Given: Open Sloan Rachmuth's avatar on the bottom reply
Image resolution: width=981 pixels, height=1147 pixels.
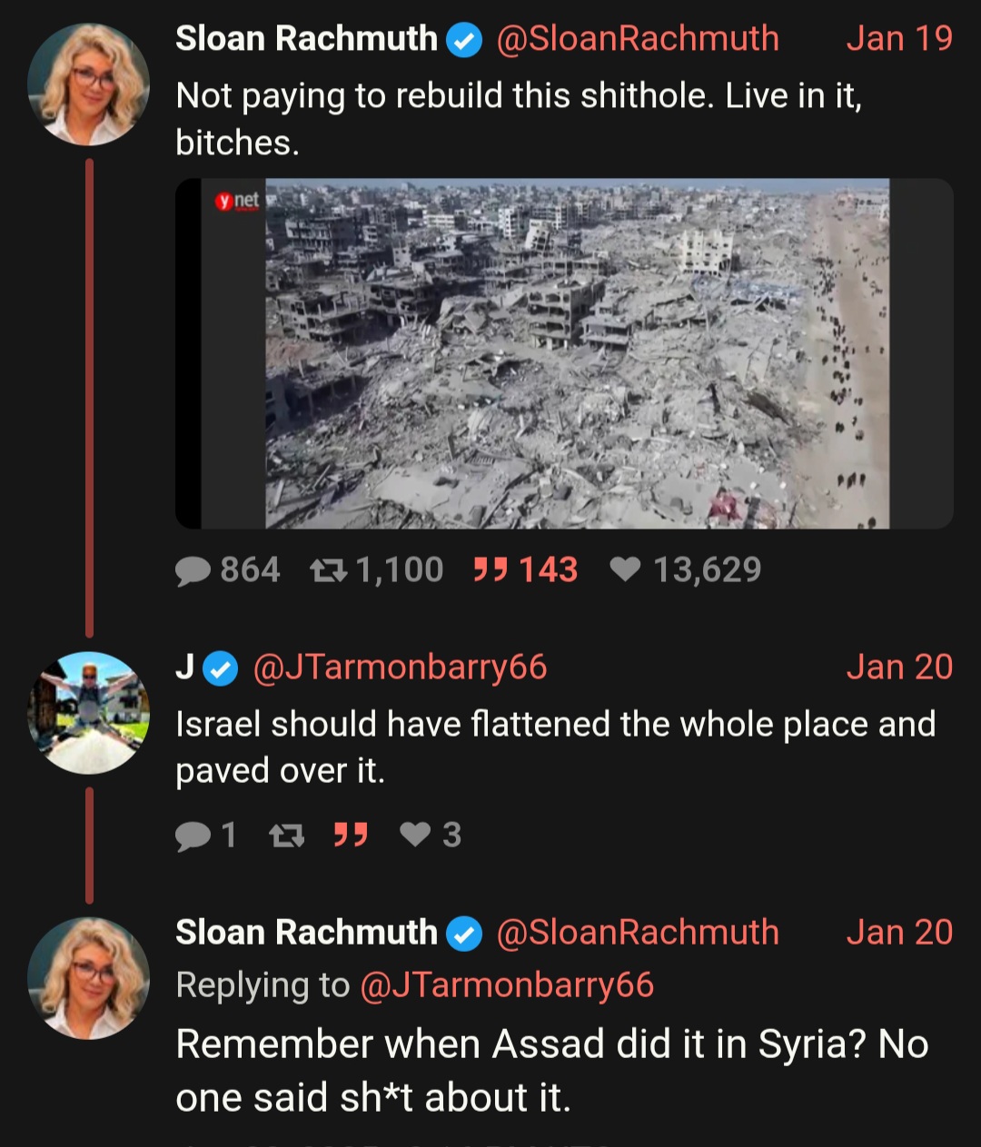Looking at the screenshot, I should coord(89,978).
